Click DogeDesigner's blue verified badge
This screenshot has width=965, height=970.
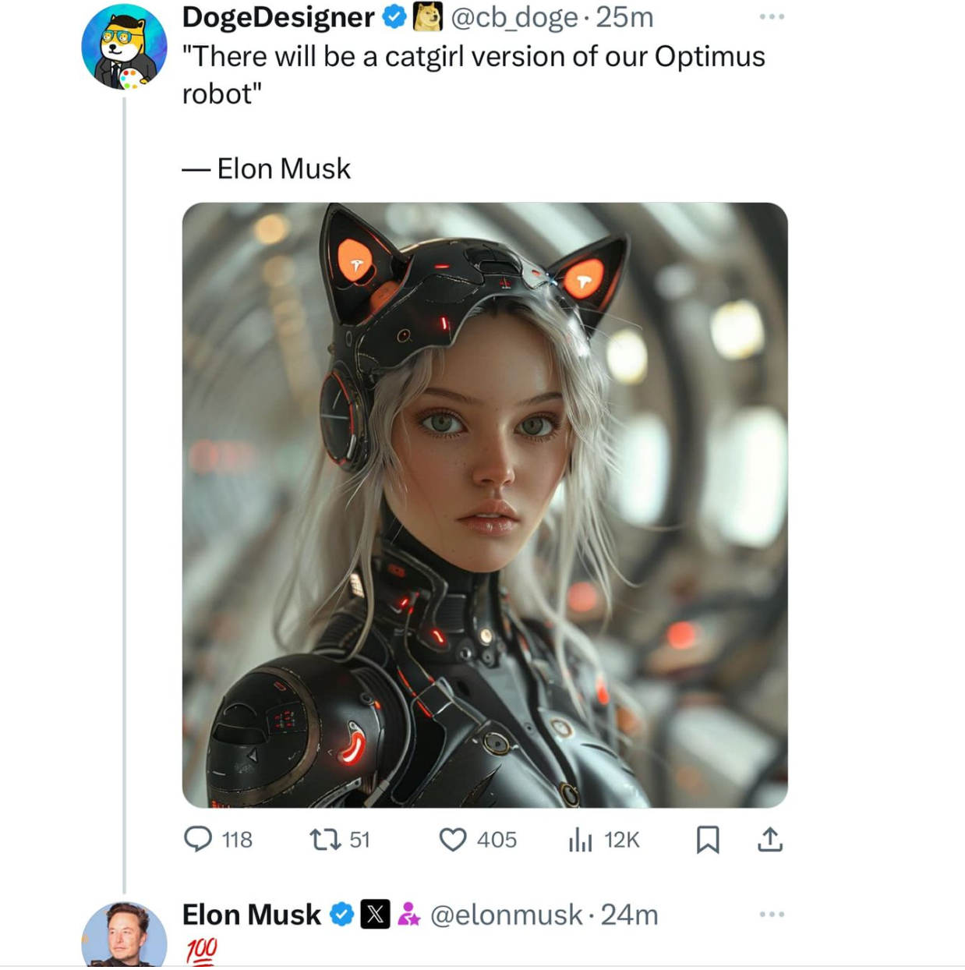pos(394,16)
